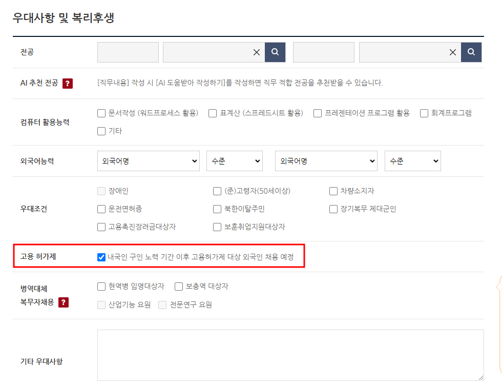This screenshot has width=502, height=388.
Task: Check 운전면허증 under 우대조건
Action: 101,209
